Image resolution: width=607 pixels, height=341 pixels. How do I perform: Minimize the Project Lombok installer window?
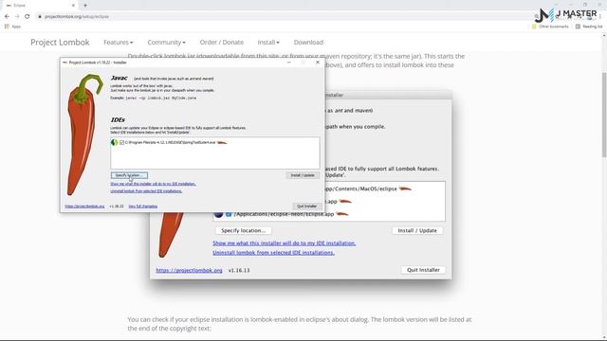click(x=288, y=63)
